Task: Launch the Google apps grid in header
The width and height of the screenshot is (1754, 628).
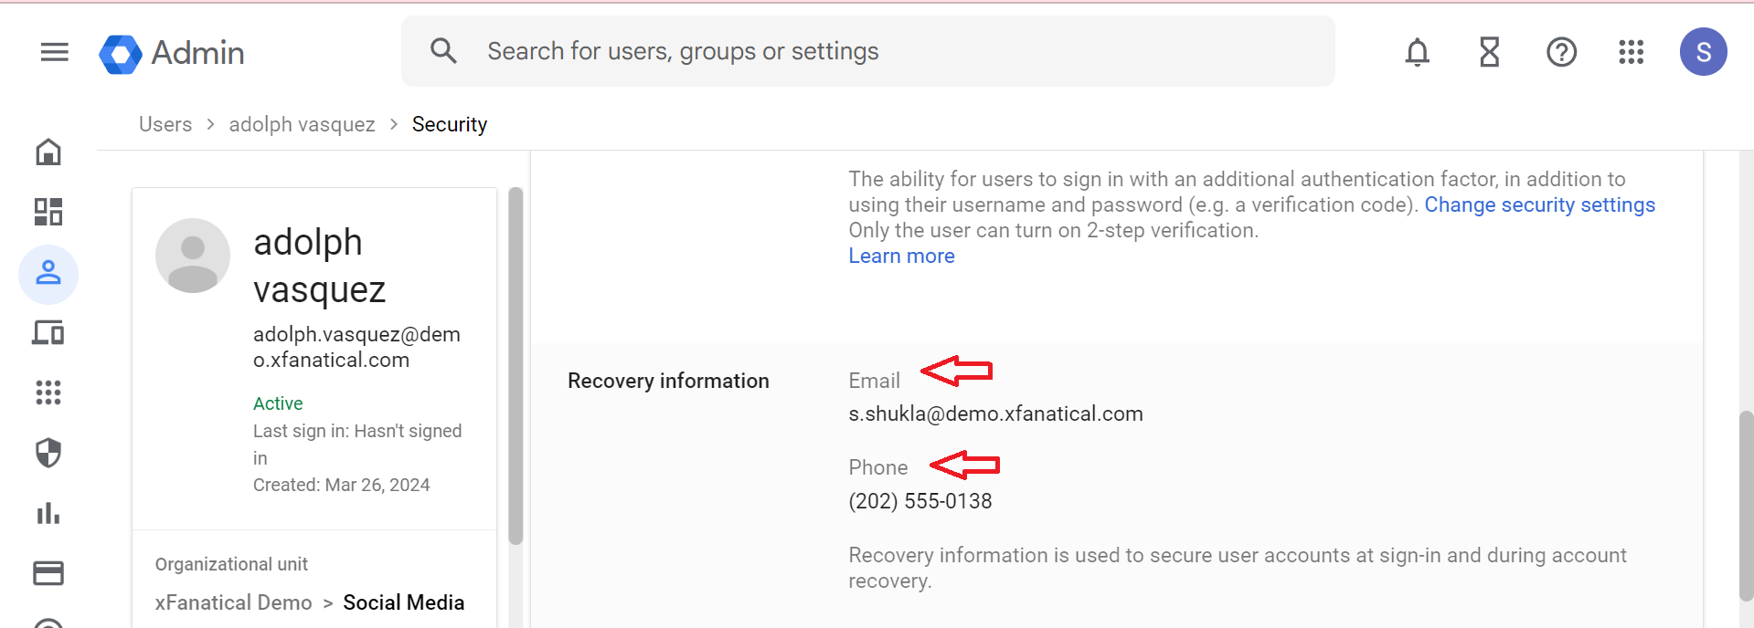Action: click(x=1631, y=52)
